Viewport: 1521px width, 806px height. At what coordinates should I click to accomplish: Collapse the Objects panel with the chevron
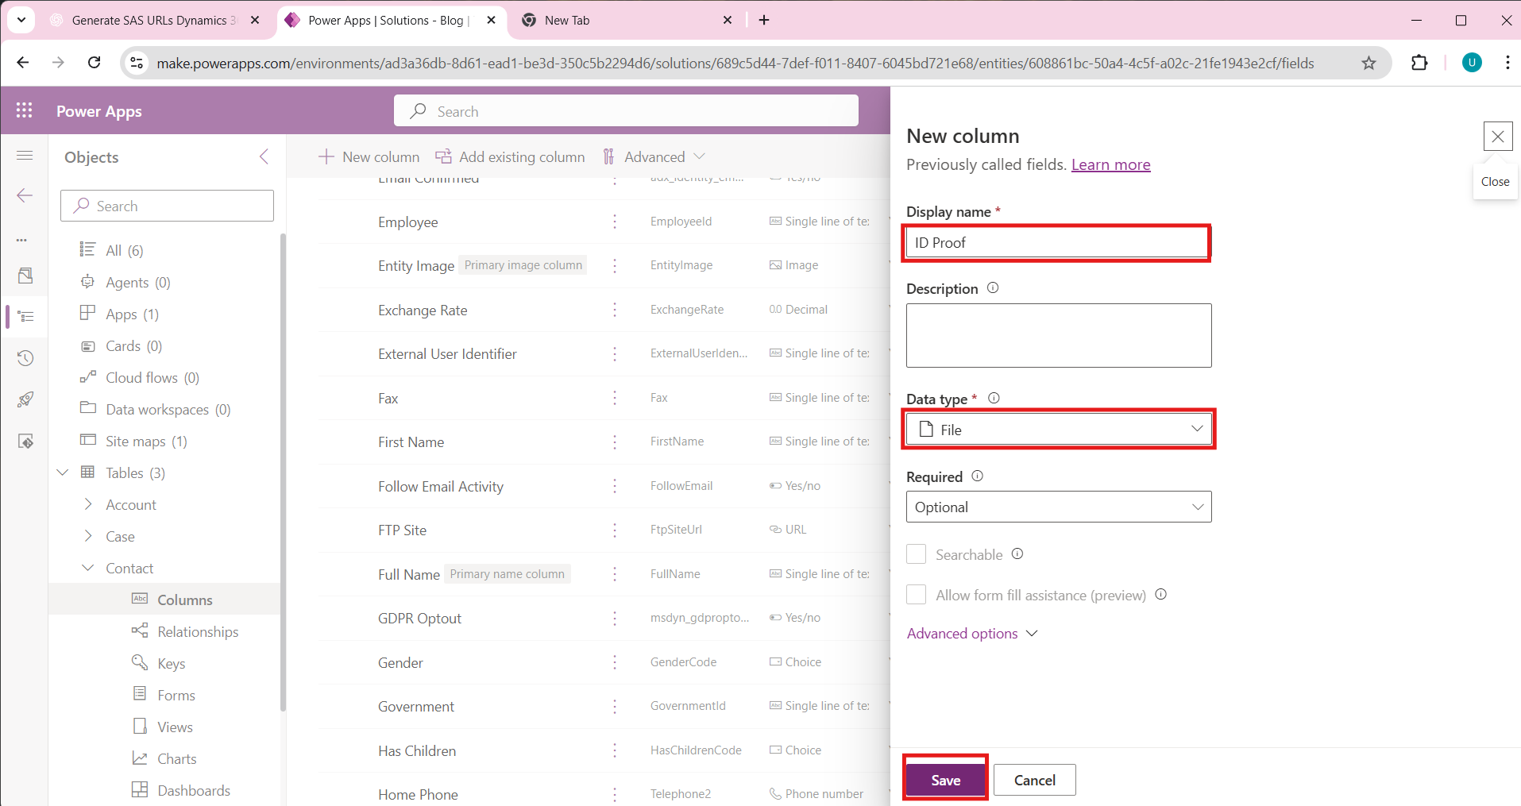(264, 157)
